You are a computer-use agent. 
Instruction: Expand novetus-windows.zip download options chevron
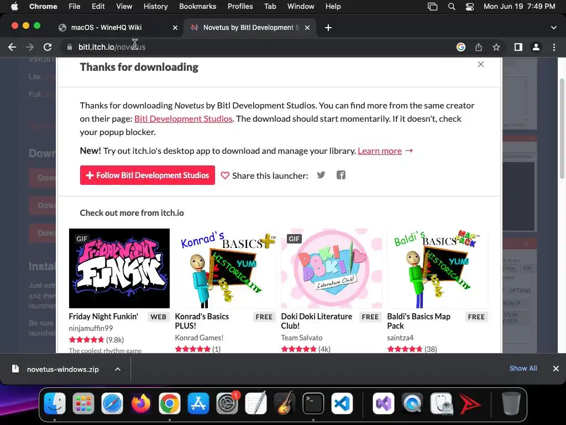coord(118,369)
